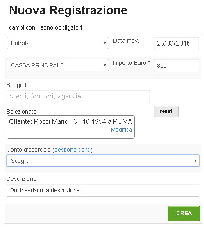Image resolution: width=204 pixels, height=228 pixels.
Task: Focus the Soggetto search field
Action: pos(78,96)
